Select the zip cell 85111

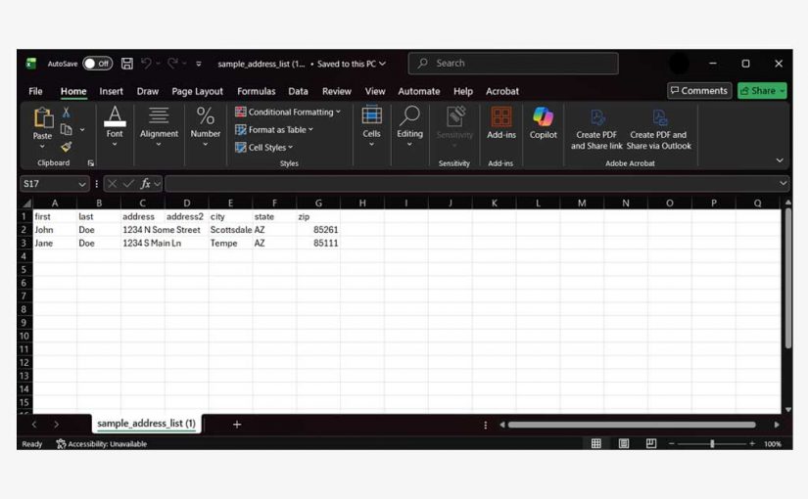coord(318,243)
